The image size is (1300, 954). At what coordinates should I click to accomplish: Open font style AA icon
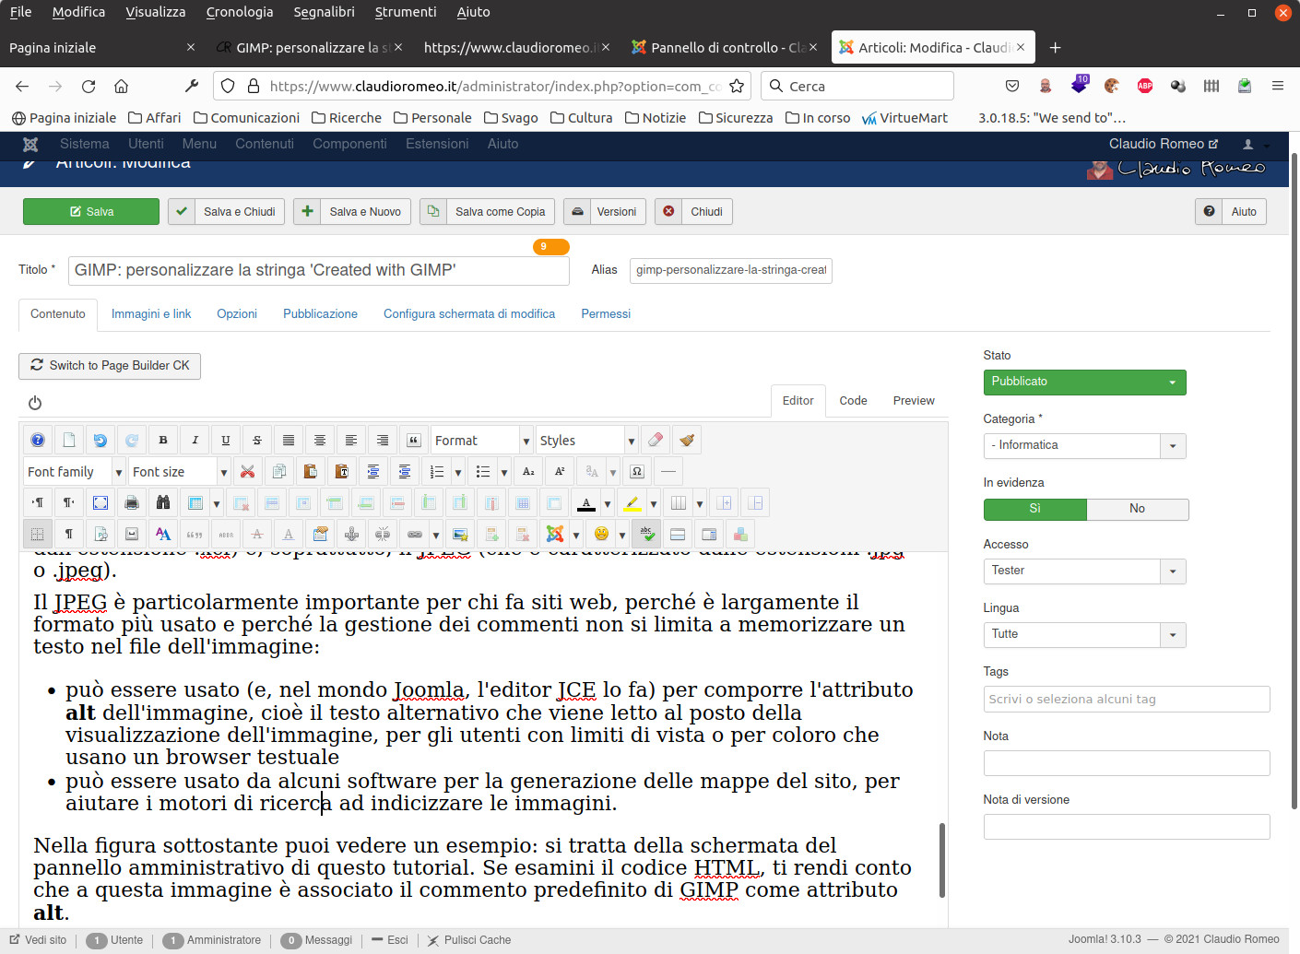pos(163,534)
